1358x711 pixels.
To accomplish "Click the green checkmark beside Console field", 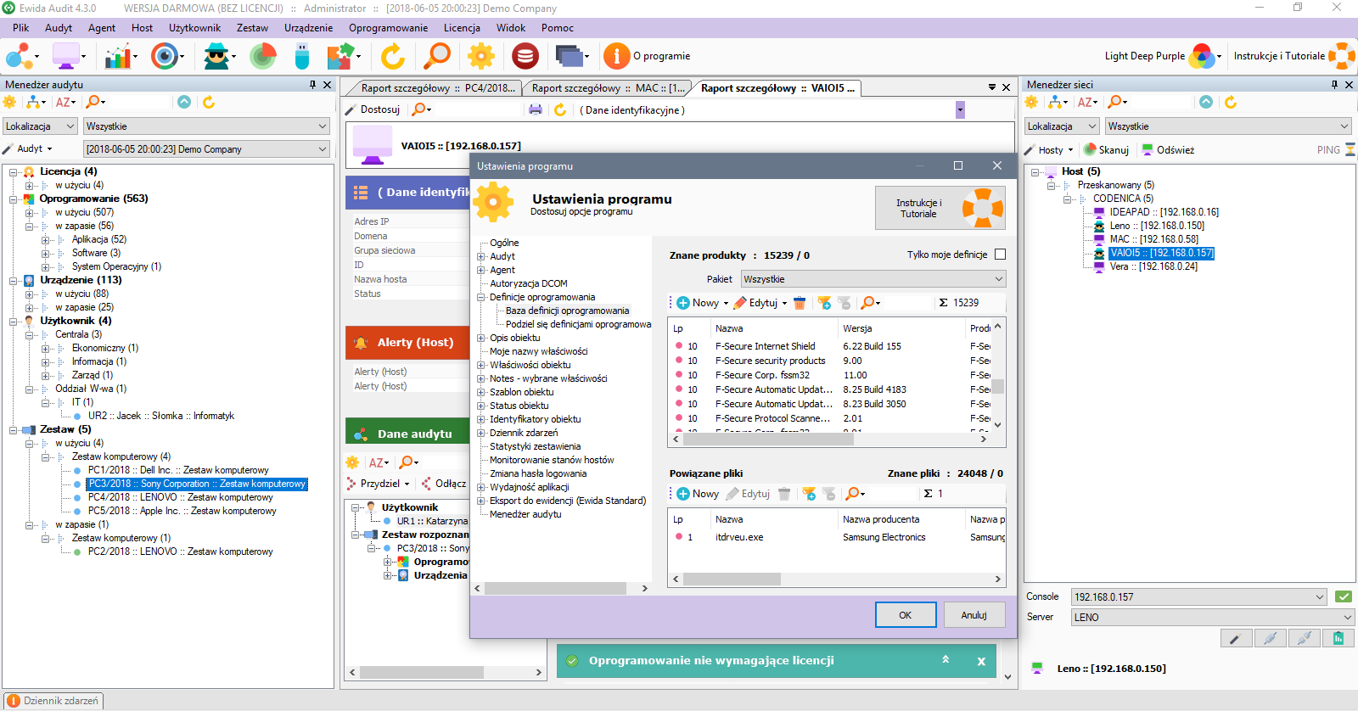I will (1344, 596).
